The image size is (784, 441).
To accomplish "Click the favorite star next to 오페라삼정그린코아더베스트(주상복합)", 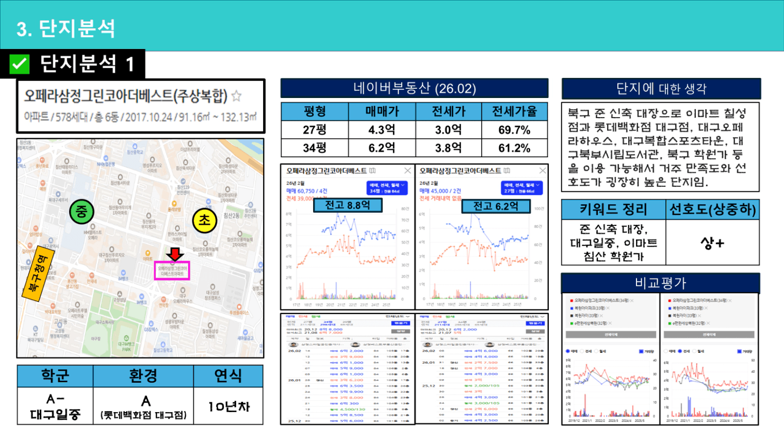I will click(x=236, y=96).
